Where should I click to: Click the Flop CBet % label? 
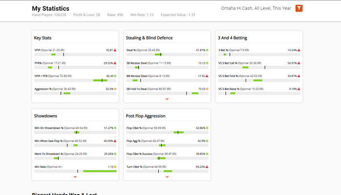[134, 128]
